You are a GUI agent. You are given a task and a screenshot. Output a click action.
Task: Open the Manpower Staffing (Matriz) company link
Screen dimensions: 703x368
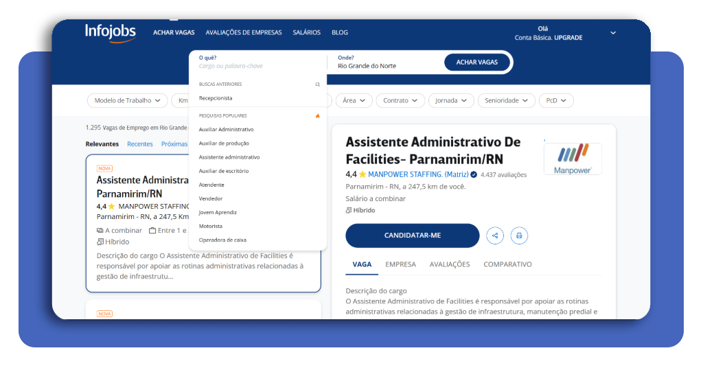pyautogui.click(x=418, y=174)
